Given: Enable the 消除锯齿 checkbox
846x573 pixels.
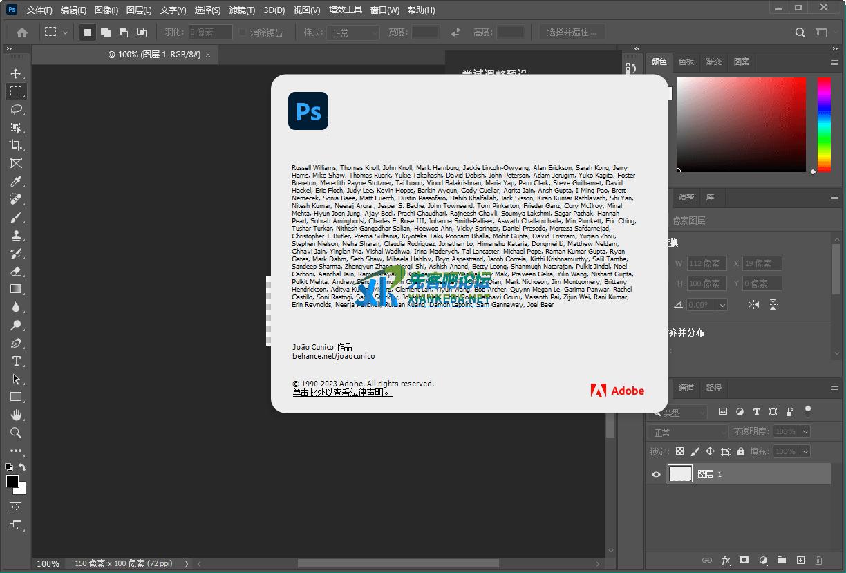Looking at the screenshot, I should pos(243,32).
